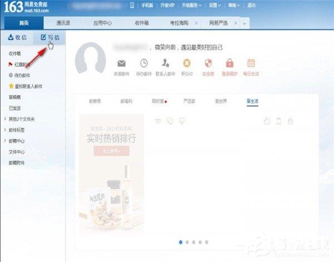Open 未读邮件 envelope icon
The image size is (334, 262).
[x=121, y=63]
